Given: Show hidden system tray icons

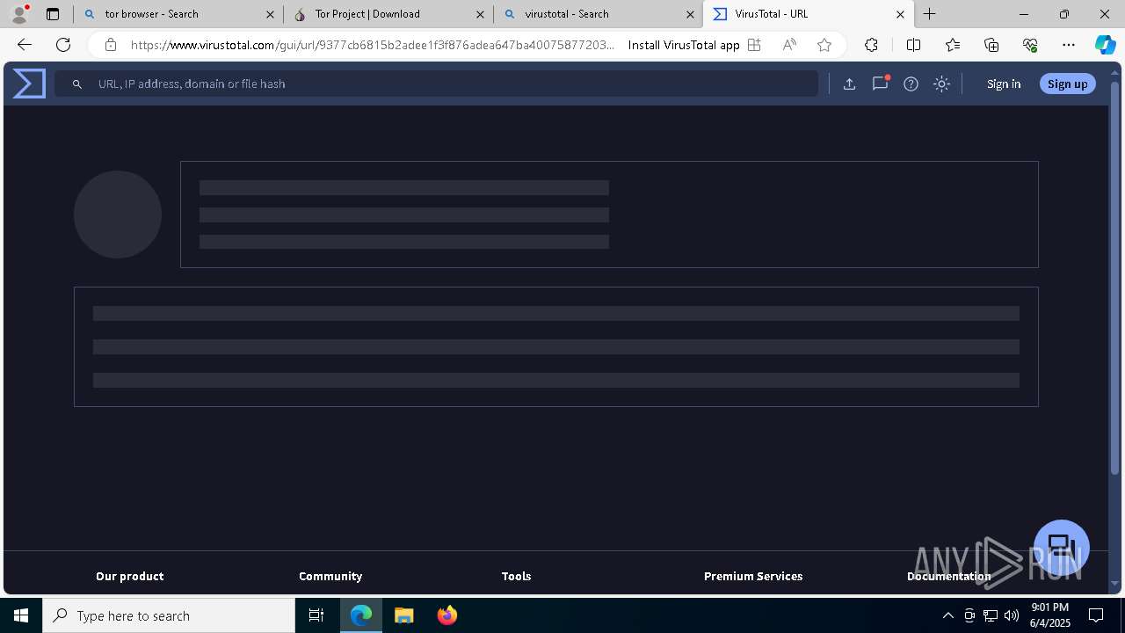Looking at the screenshot, I should coord(947,615).
